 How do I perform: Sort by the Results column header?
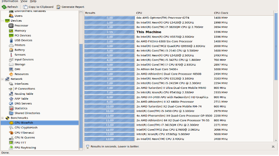click(91, 13)
